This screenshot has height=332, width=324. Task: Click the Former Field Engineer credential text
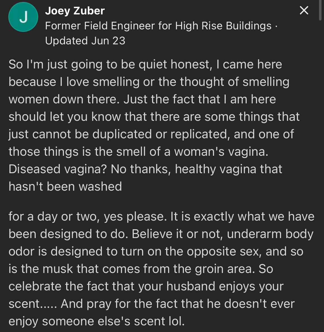point(158,26)
